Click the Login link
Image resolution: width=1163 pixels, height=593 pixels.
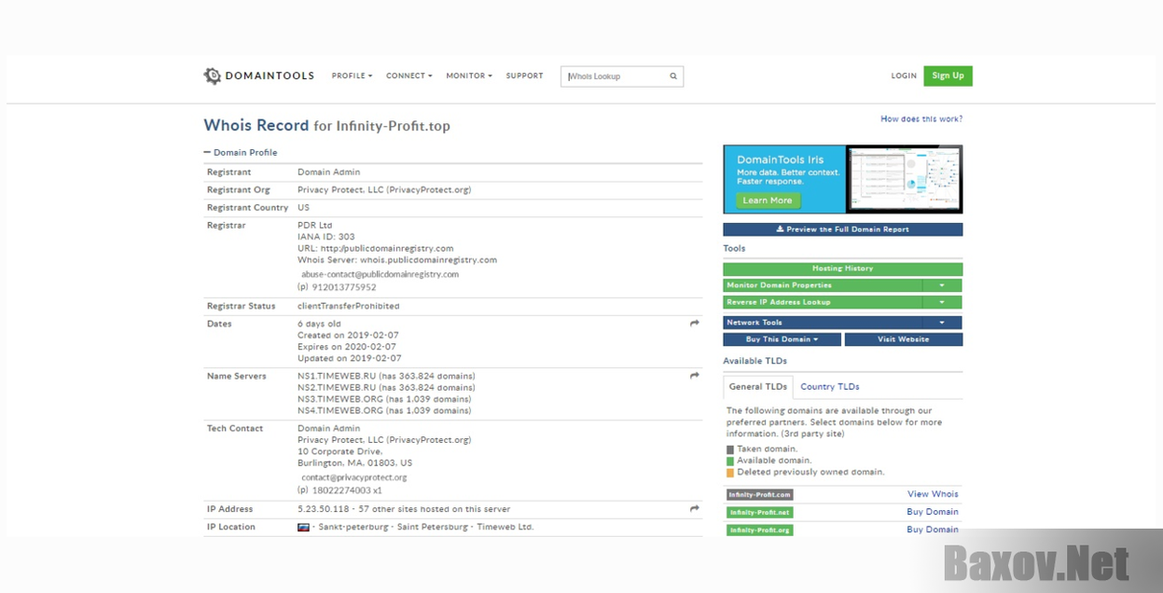[x=904, y=76]
